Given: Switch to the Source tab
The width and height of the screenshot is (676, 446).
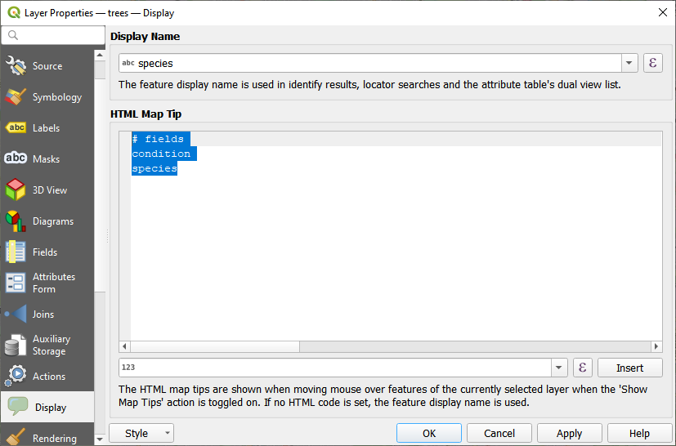Looking at the screenshot, I should point(47,66).
